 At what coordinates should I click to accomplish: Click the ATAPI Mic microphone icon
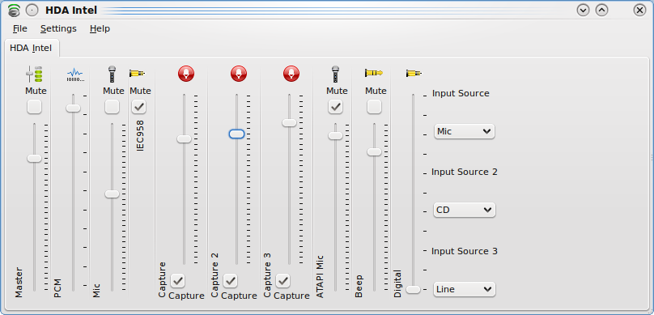pos(335,74)
